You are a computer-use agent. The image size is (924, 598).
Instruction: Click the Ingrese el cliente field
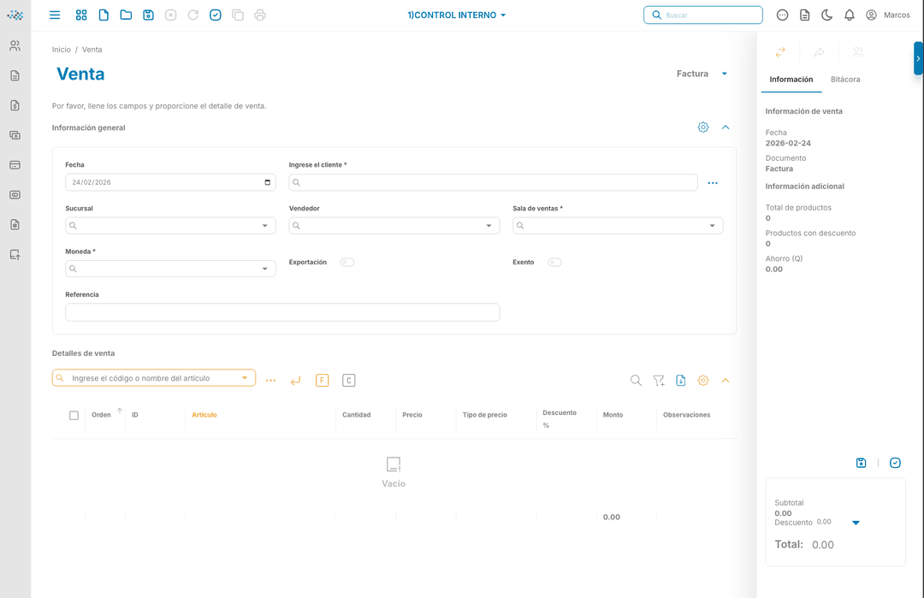[x=494, y=182]
